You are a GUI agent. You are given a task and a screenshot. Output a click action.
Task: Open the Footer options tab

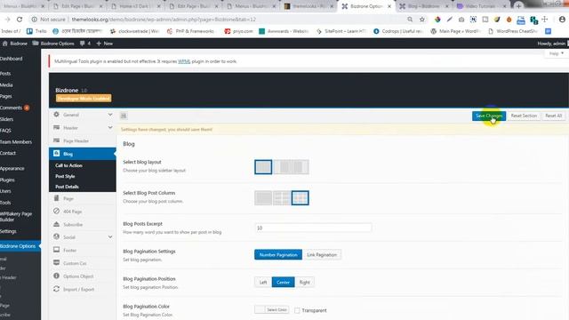coord(83,251)
